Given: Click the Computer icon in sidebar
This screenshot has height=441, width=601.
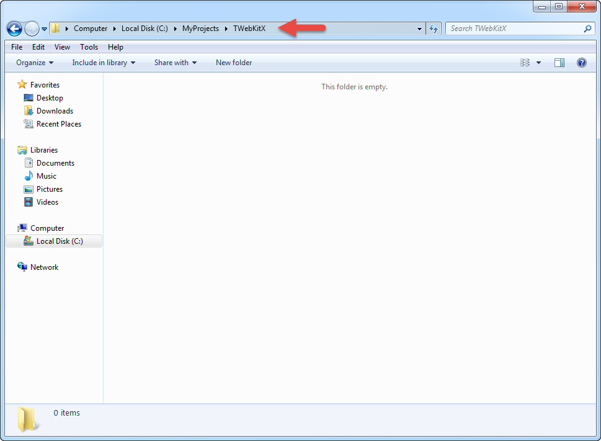Looking at the screenshot, I should 22,228.
